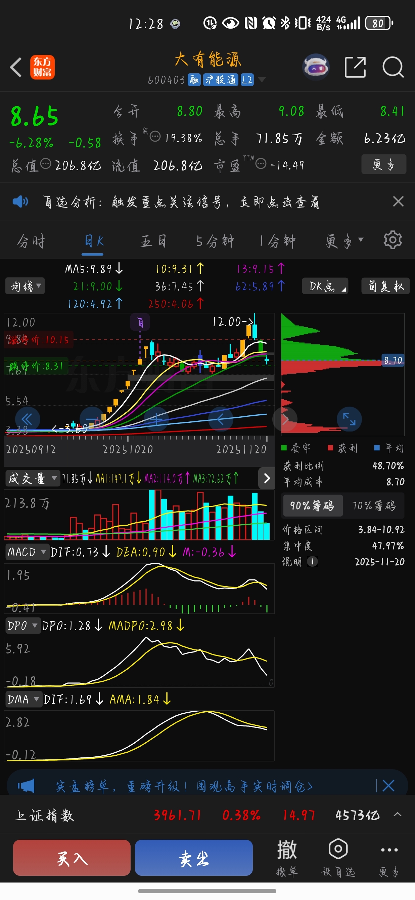The width and height of the screenshot is (415, 900).
Task: Switch to the 5分钟 tab
Action: pyautogui.click(x=215, y=241)
